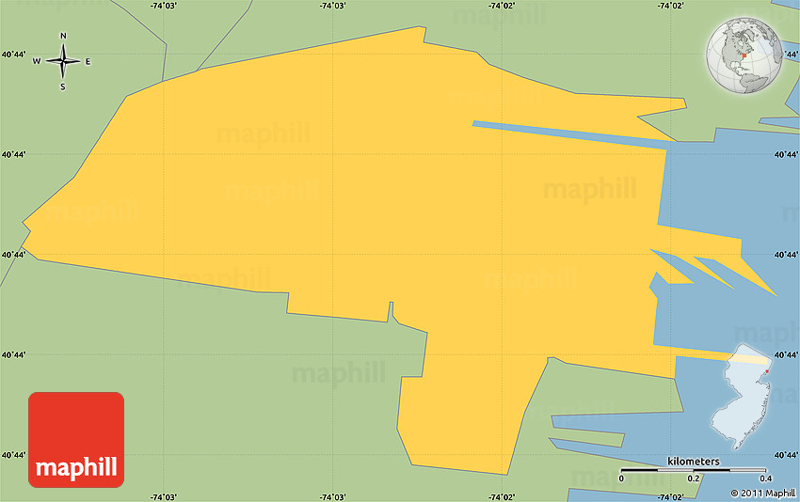Viewport: 800px width, 502px height.
Task: Click the red marker on the globe
Action: [744, 58]
